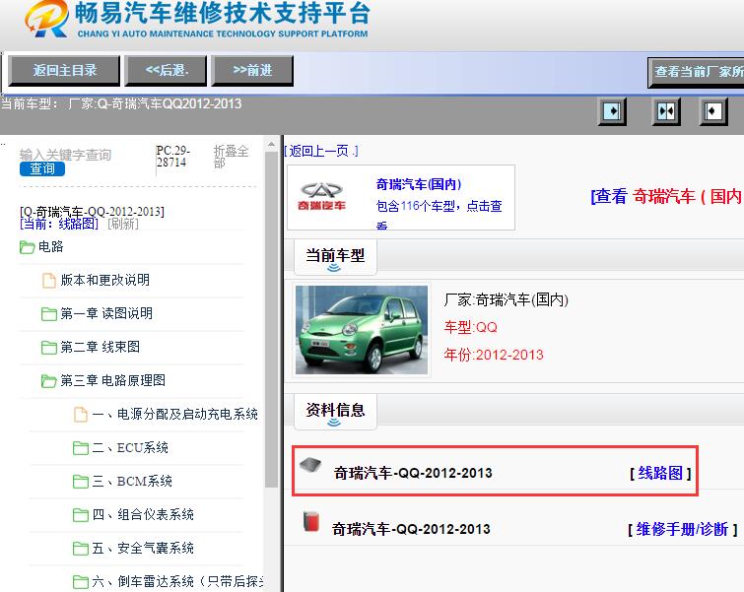This screenshot has width=744, height=592.
Task: Open the [维修手册/诊断] link
Action: pos(682,529)
